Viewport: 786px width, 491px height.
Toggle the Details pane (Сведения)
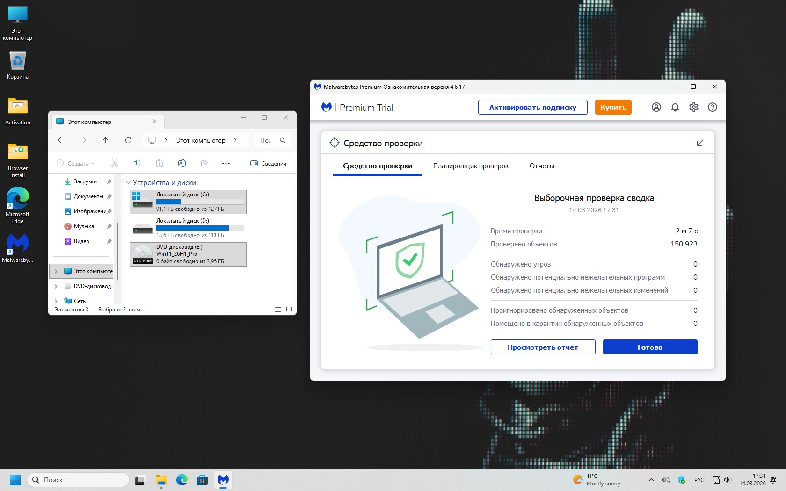[x=268, y=163]
